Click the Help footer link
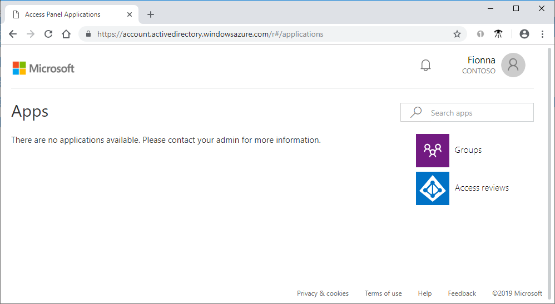This screenshot has width=555, height=304. pos(424,293)
